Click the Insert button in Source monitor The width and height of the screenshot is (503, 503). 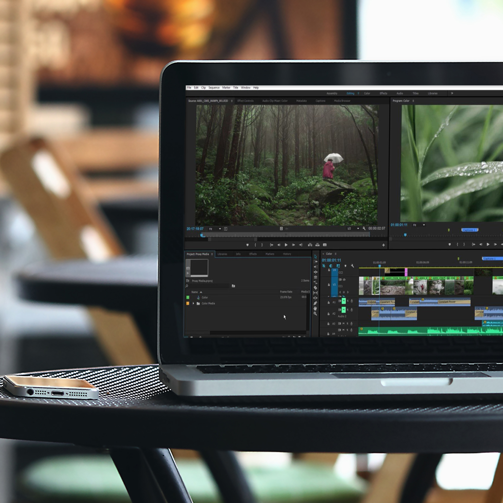(x=310, y=245)
